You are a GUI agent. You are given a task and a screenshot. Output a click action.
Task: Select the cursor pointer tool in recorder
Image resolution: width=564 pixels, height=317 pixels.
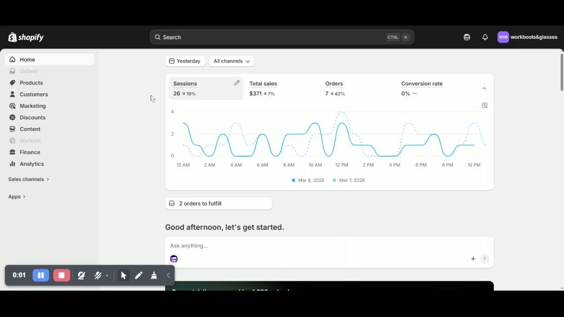(123, 275)
